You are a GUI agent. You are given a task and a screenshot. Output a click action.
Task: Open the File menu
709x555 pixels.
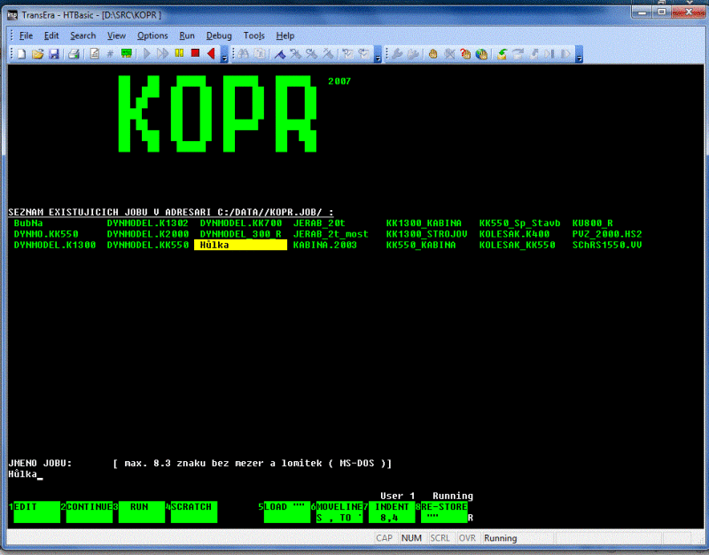click(x=26, y=35)
